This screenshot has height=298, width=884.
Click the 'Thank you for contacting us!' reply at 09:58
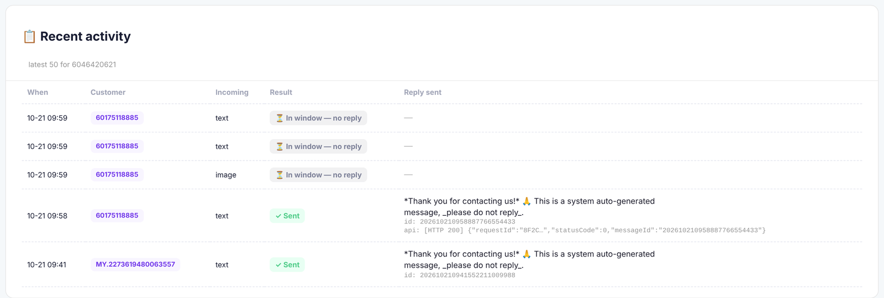tap(529, 207)
